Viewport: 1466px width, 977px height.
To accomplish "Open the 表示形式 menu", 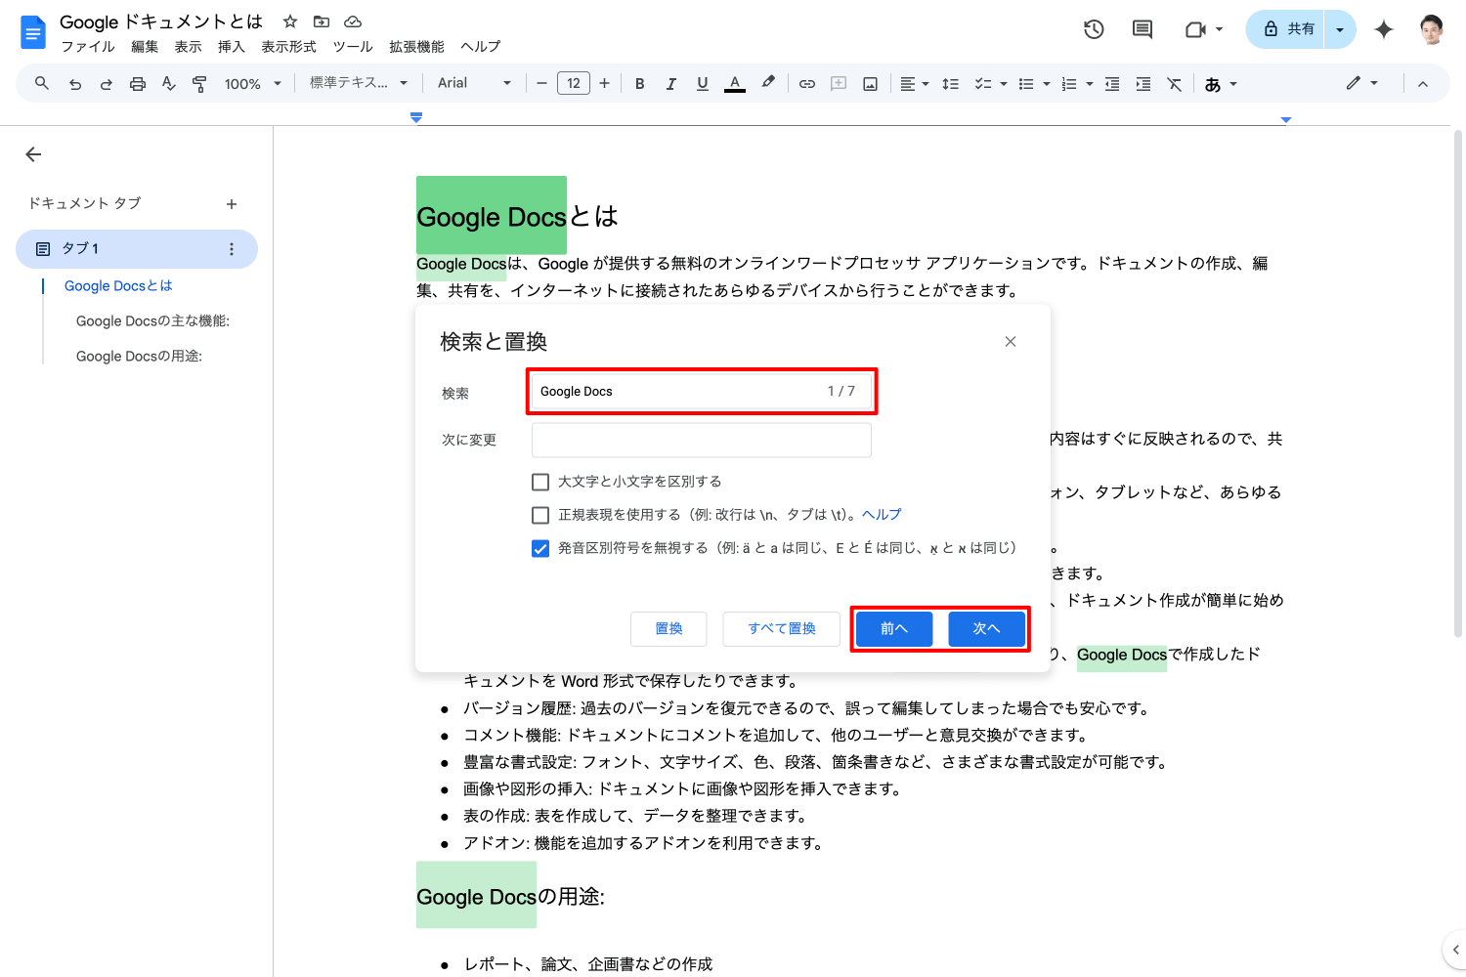I will point(288,47).
